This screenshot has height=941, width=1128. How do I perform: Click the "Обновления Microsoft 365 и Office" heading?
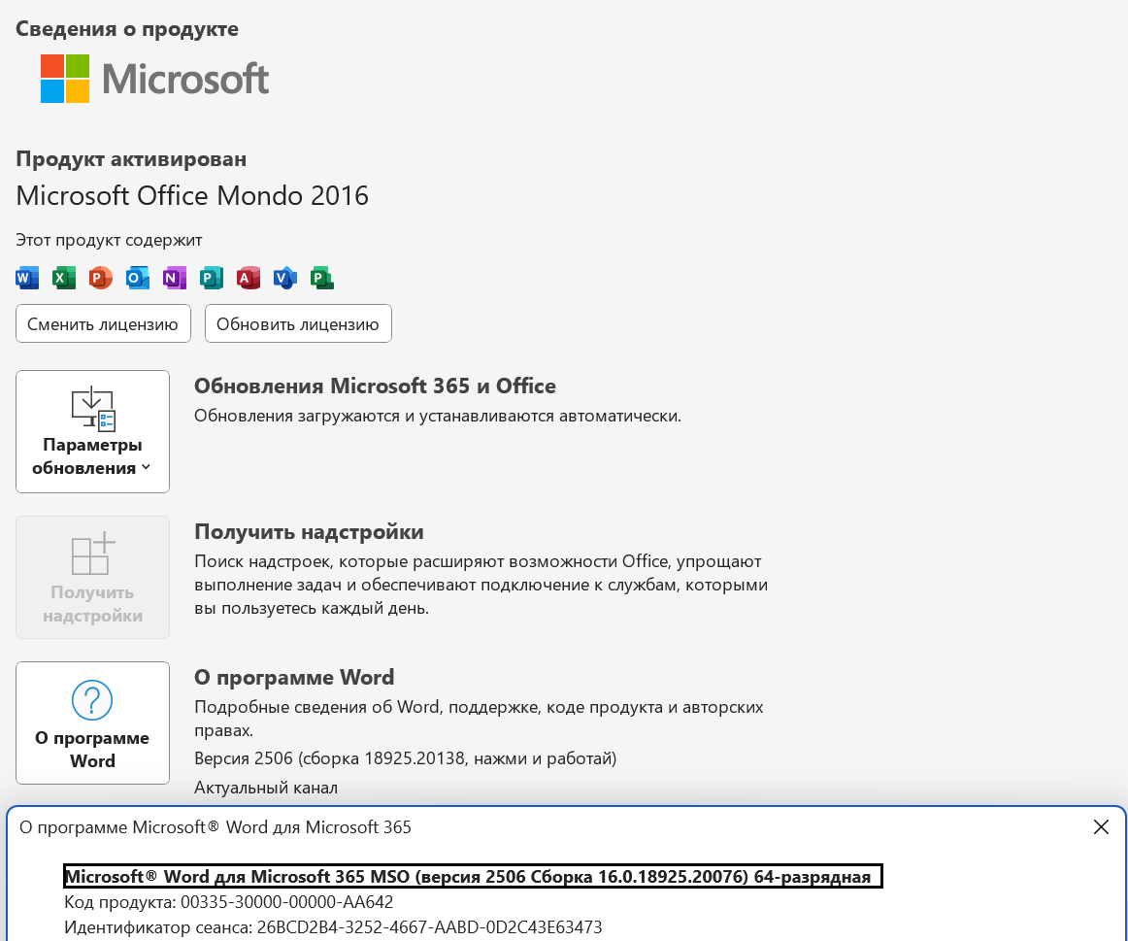click(375, 386)
